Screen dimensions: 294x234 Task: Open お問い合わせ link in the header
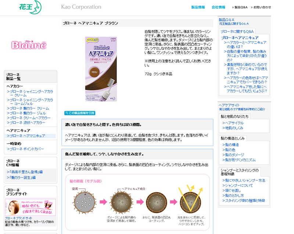point(261,7)
